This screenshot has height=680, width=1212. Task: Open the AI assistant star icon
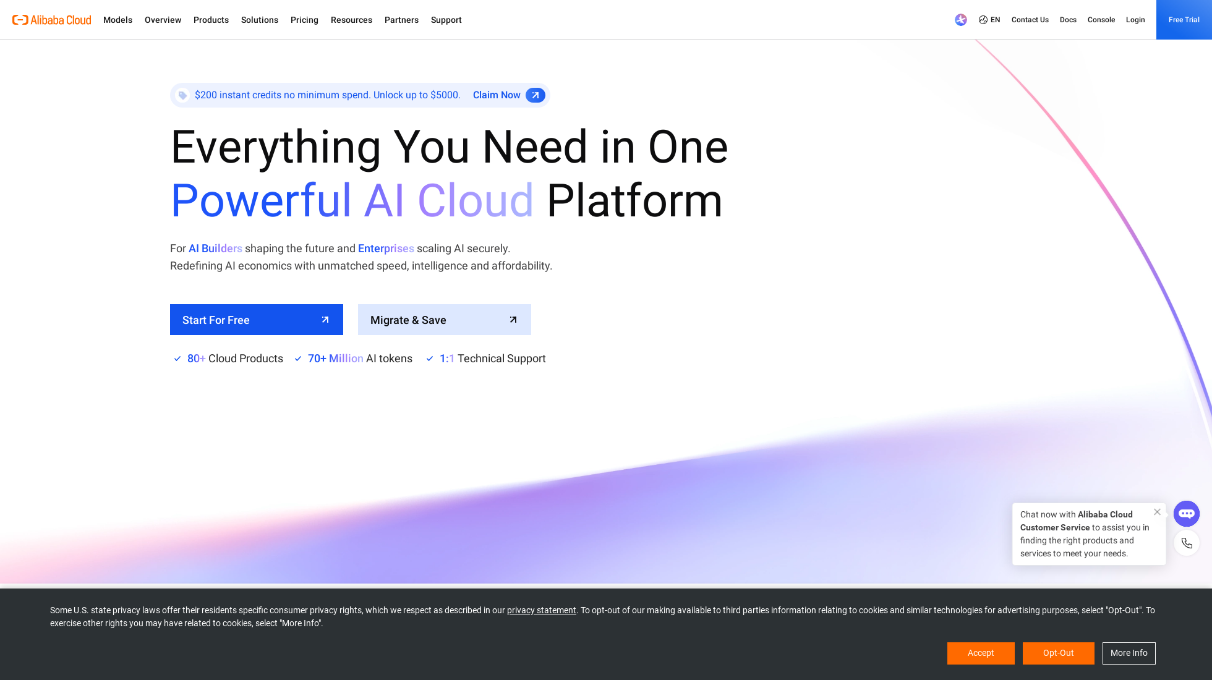(x=960, y=20)
